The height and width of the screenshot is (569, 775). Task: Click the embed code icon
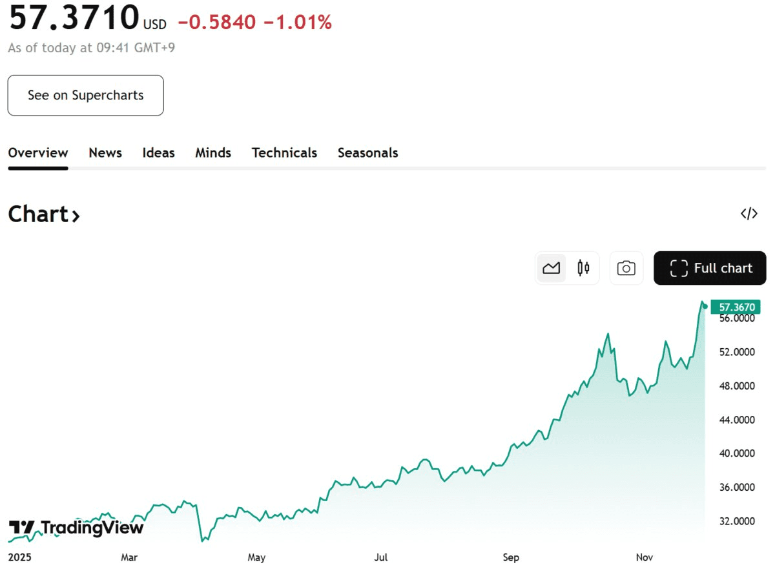[749, 214]
